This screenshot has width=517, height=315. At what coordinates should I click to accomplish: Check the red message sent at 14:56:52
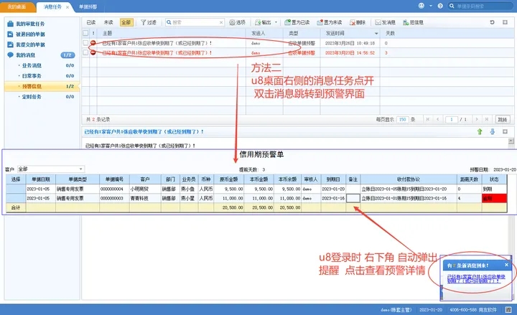85,52
